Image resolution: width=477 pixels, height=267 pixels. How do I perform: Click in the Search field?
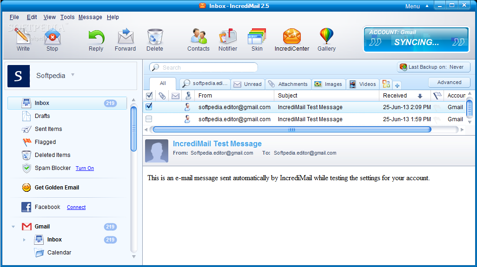tap(204, 67)
